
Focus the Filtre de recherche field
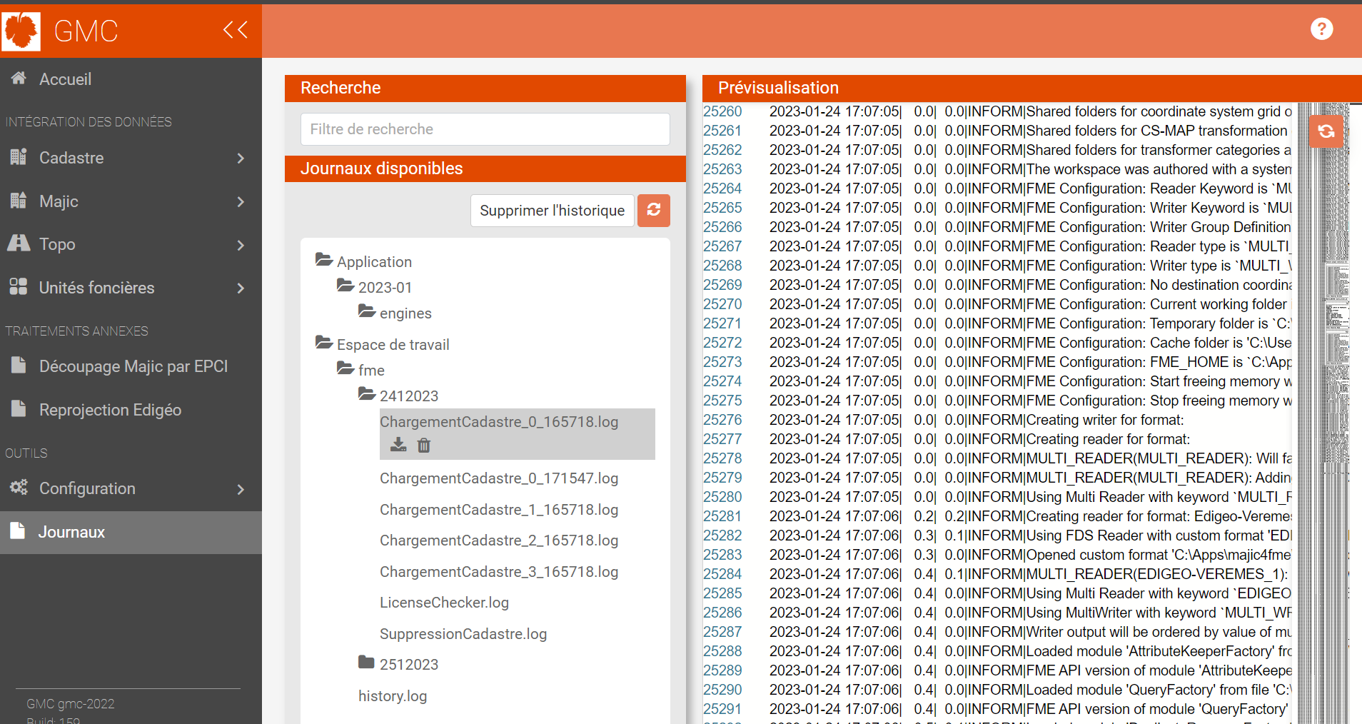[x=485, y=129]
